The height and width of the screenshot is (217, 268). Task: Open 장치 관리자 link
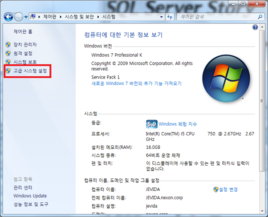[x=25, y=45]
